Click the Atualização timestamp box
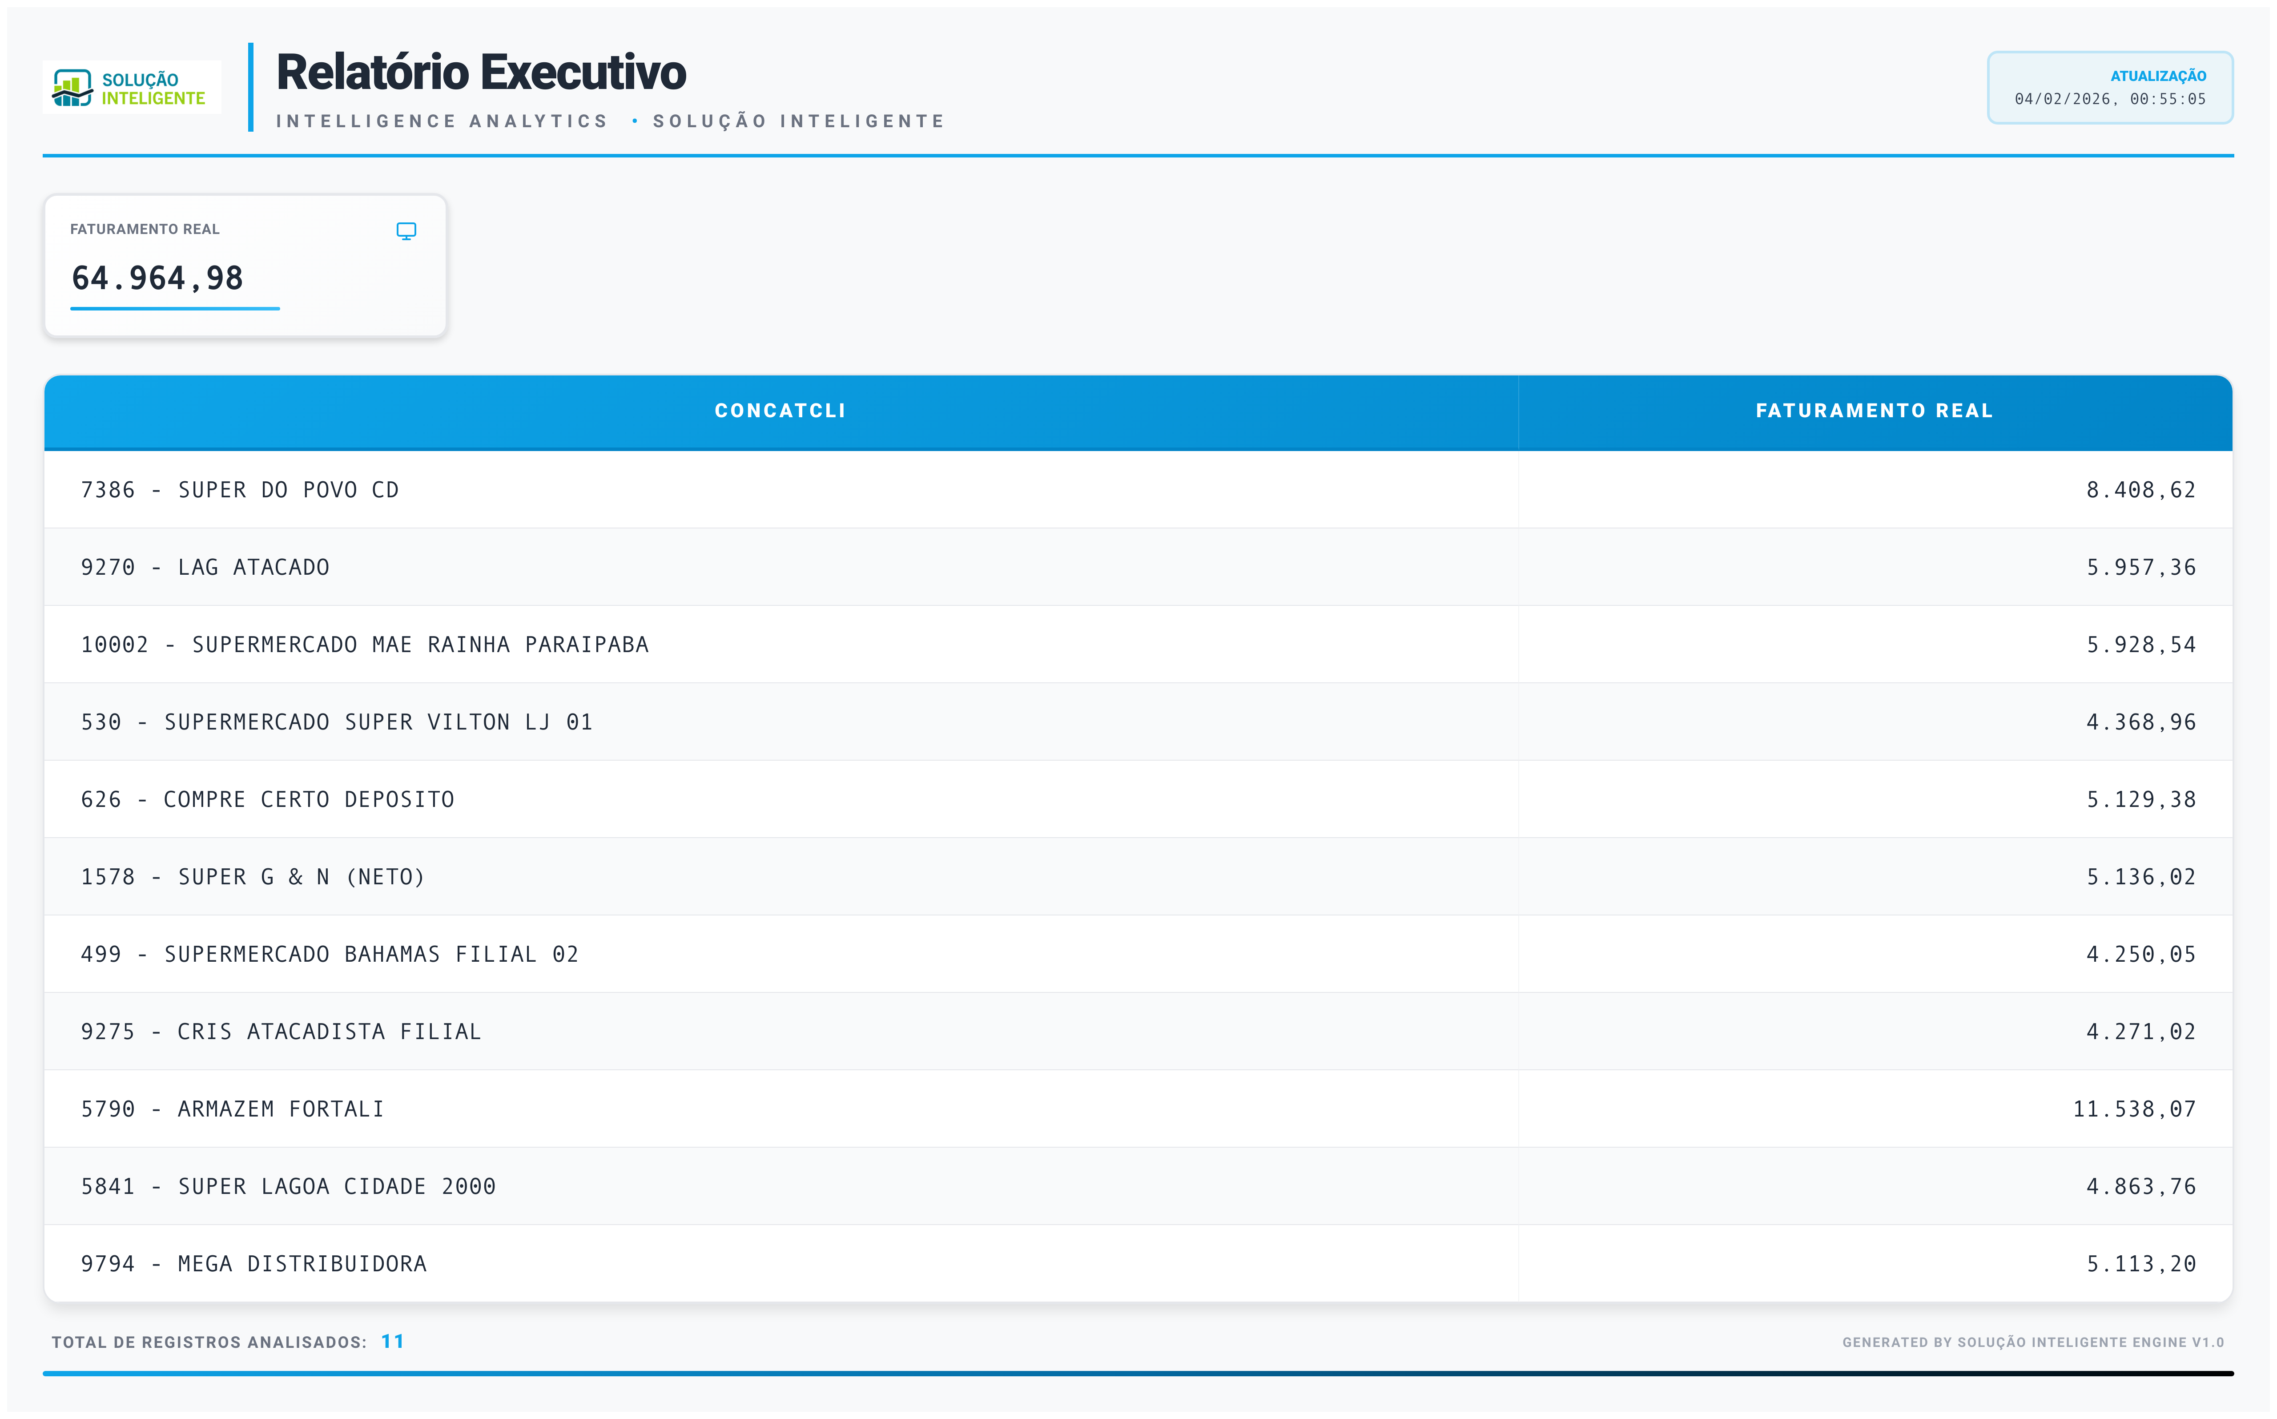This screenshot has height=1419, width=2277. pyautogui.click(x=2109, y=88)
